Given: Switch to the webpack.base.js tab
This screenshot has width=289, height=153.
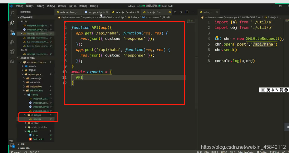Looking at the screenshot, I should click(x=69, y=12).
